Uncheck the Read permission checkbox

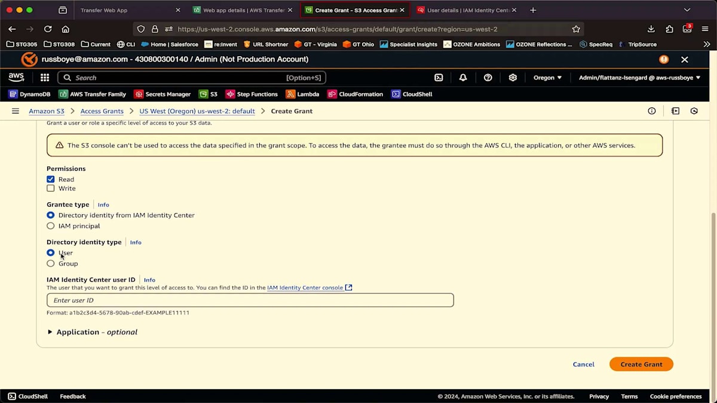[50, 179]
